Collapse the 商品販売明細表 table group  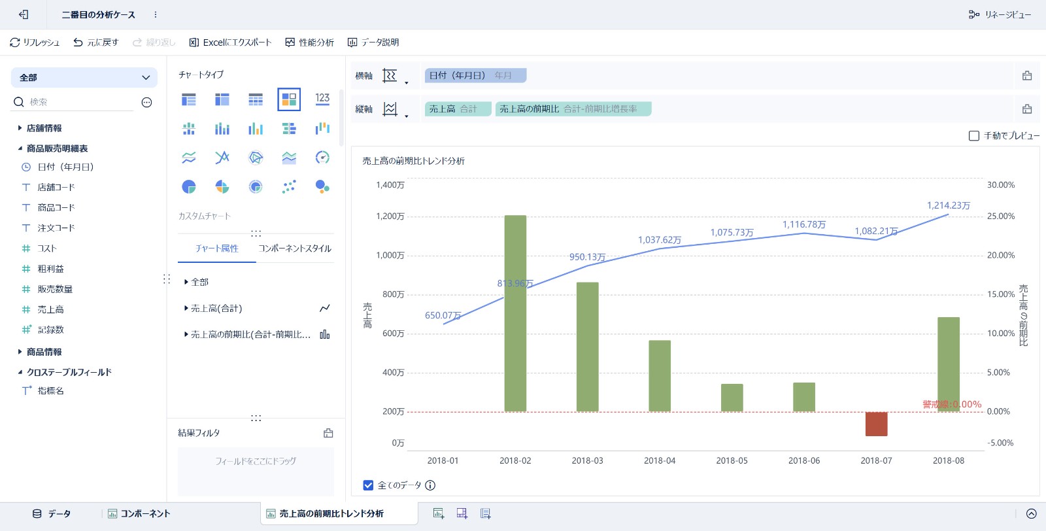pos(20,148)
